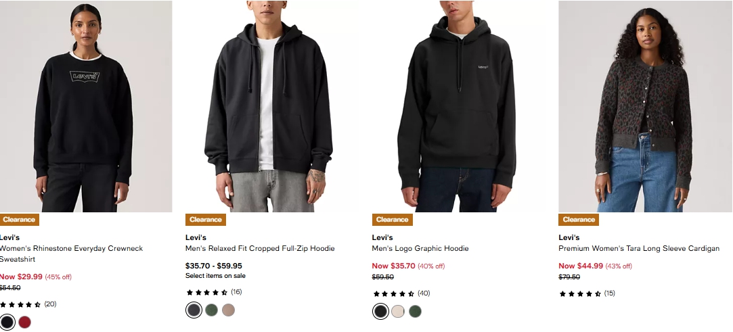Click the Clearance badge under the cardigan image
Viewport: 733px width, 332px height.
(579, 220)
